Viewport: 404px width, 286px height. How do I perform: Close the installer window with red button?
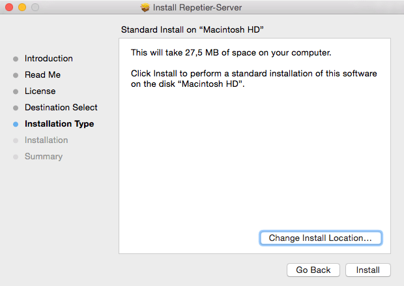click(x=9, y=8)
